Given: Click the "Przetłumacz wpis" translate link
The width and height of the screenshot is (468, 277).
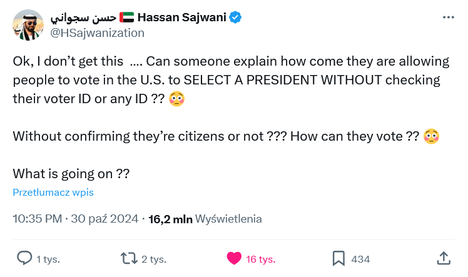Looking at the screenshot, I should 53,192.
